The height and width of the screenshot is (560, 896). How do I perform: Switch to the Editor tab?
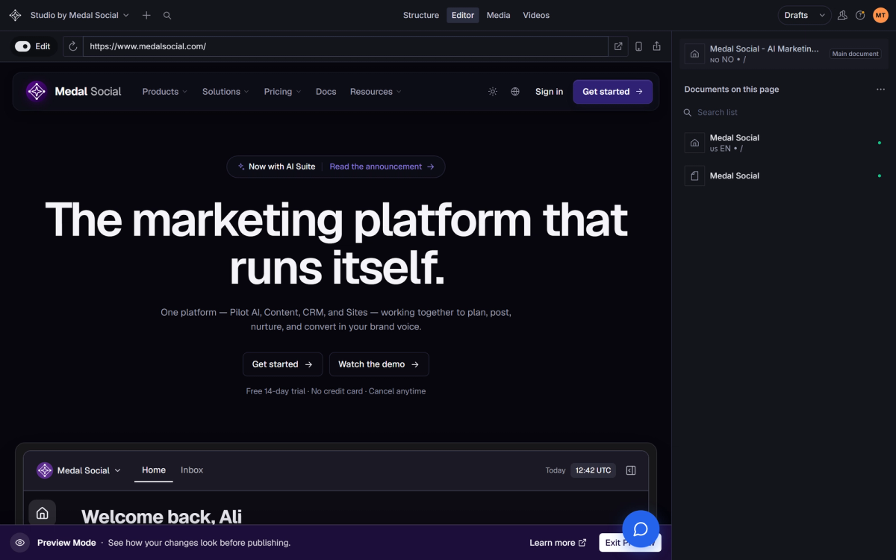pyautogui.click(x=463, y=15)
